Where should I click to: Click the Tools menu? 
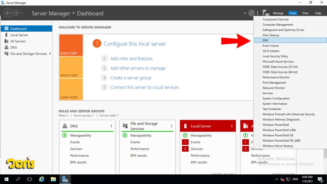[x=293, y=13]
